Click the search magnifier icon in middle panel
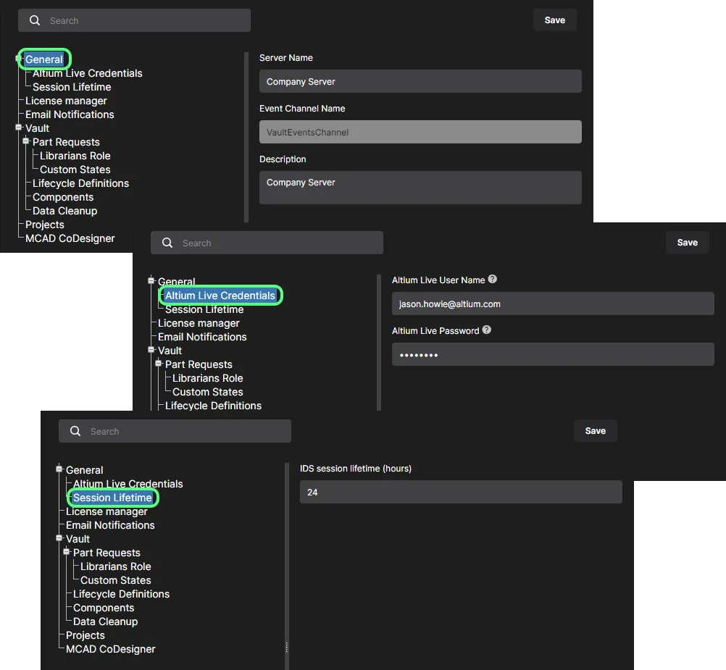 [x=167, y=243]
